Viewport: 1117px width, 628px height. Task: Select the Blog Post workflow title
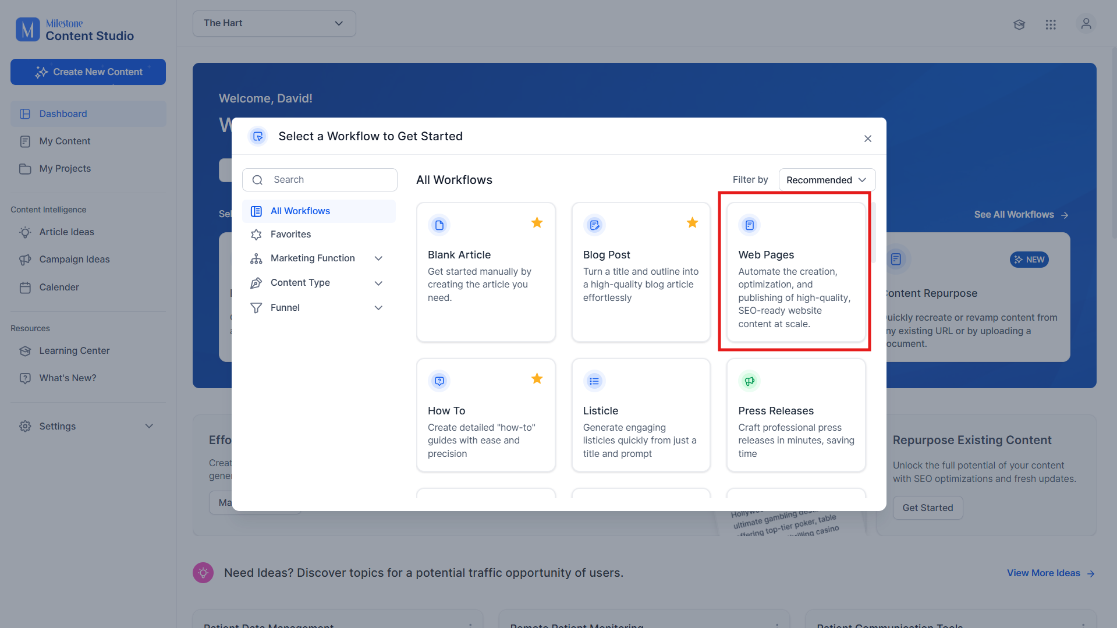click(607, 255)
